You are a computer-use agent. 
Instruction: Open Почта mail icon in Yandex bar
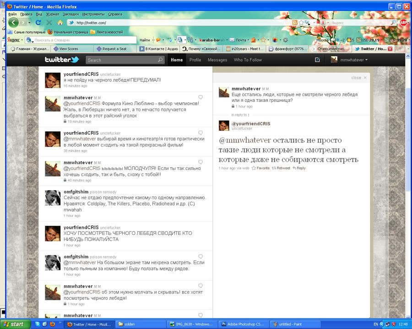pos(232,40)
